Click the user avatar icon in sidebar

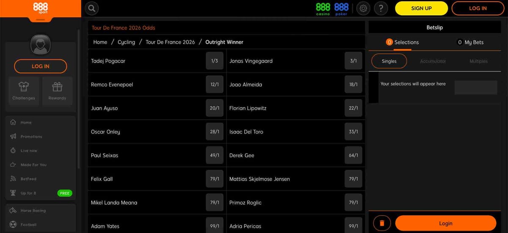(41, 45)
